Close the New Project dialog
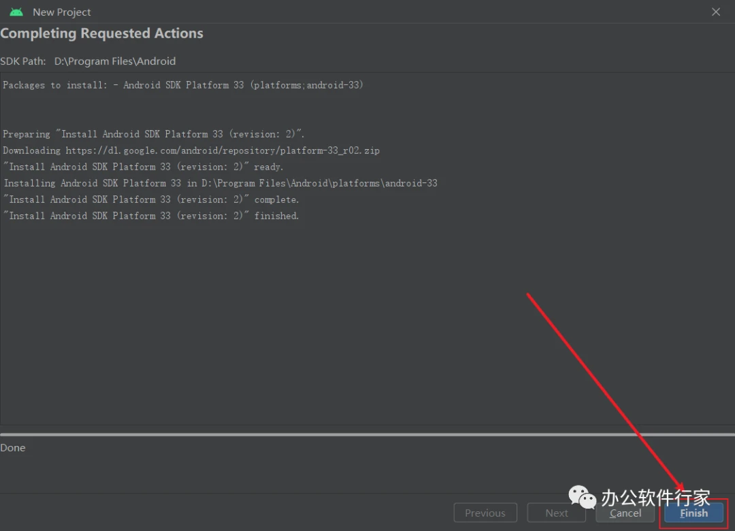The width and height of the screenshot is (735, 531). click(716, 12)
